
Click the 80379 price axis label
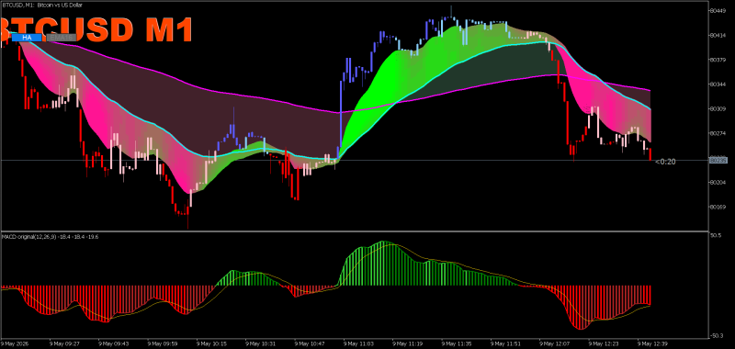coord(718,60)
